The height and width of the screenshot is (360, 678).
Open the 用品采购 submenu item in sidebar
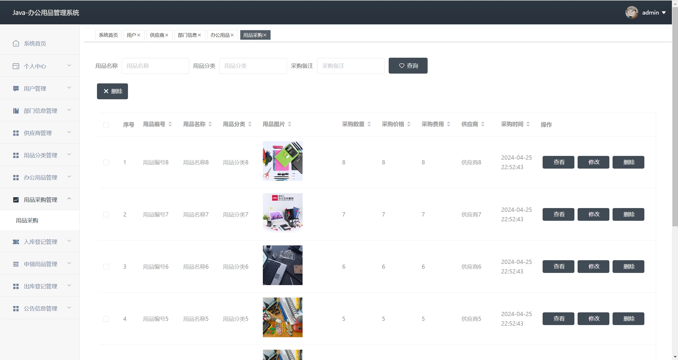[x=40, y=220]
